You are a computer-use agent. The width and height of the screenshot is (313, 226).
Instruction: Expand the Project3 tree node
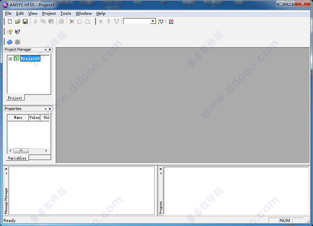point(10,59)
